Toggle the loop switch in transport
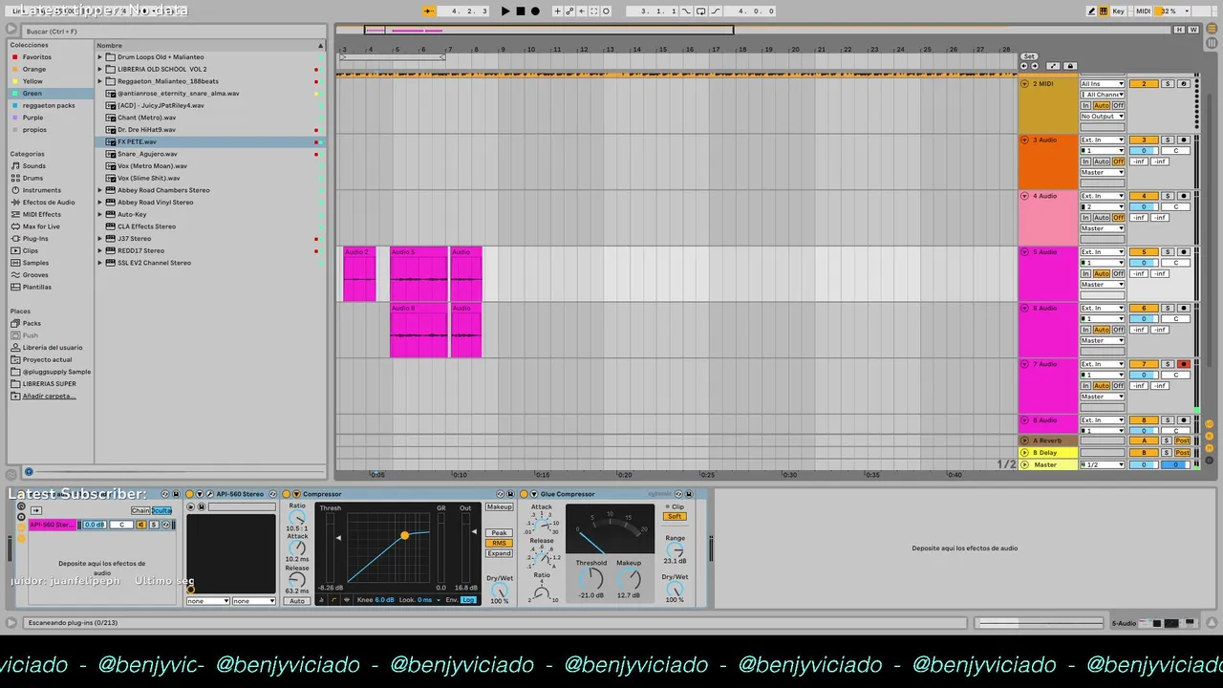Viewport: 1223px width, 688px height. tap(701, 11)
